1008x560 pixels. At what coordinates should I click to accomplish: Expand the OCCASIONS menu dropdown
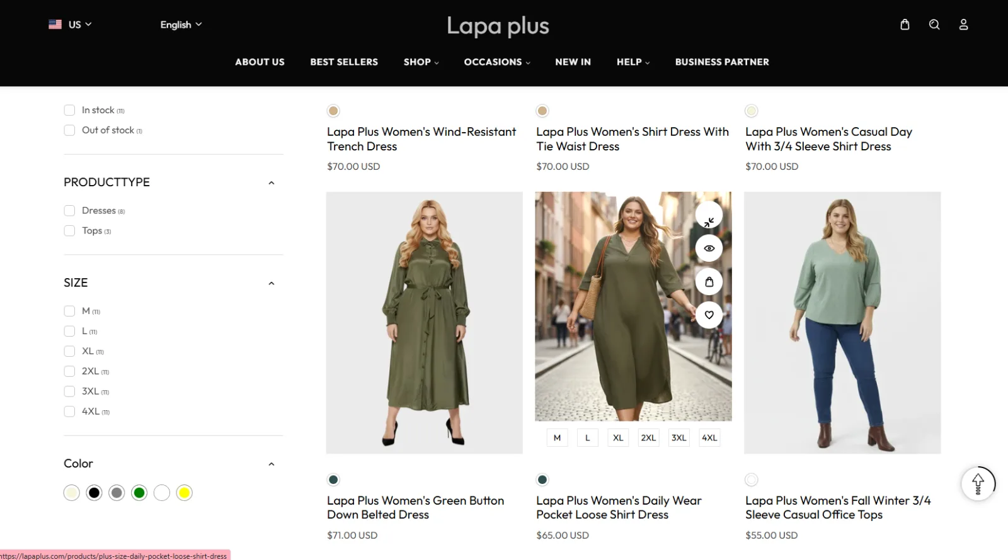click(497, 62)
